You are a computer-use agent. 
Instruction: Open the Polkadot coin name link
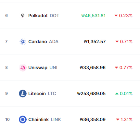38,16
